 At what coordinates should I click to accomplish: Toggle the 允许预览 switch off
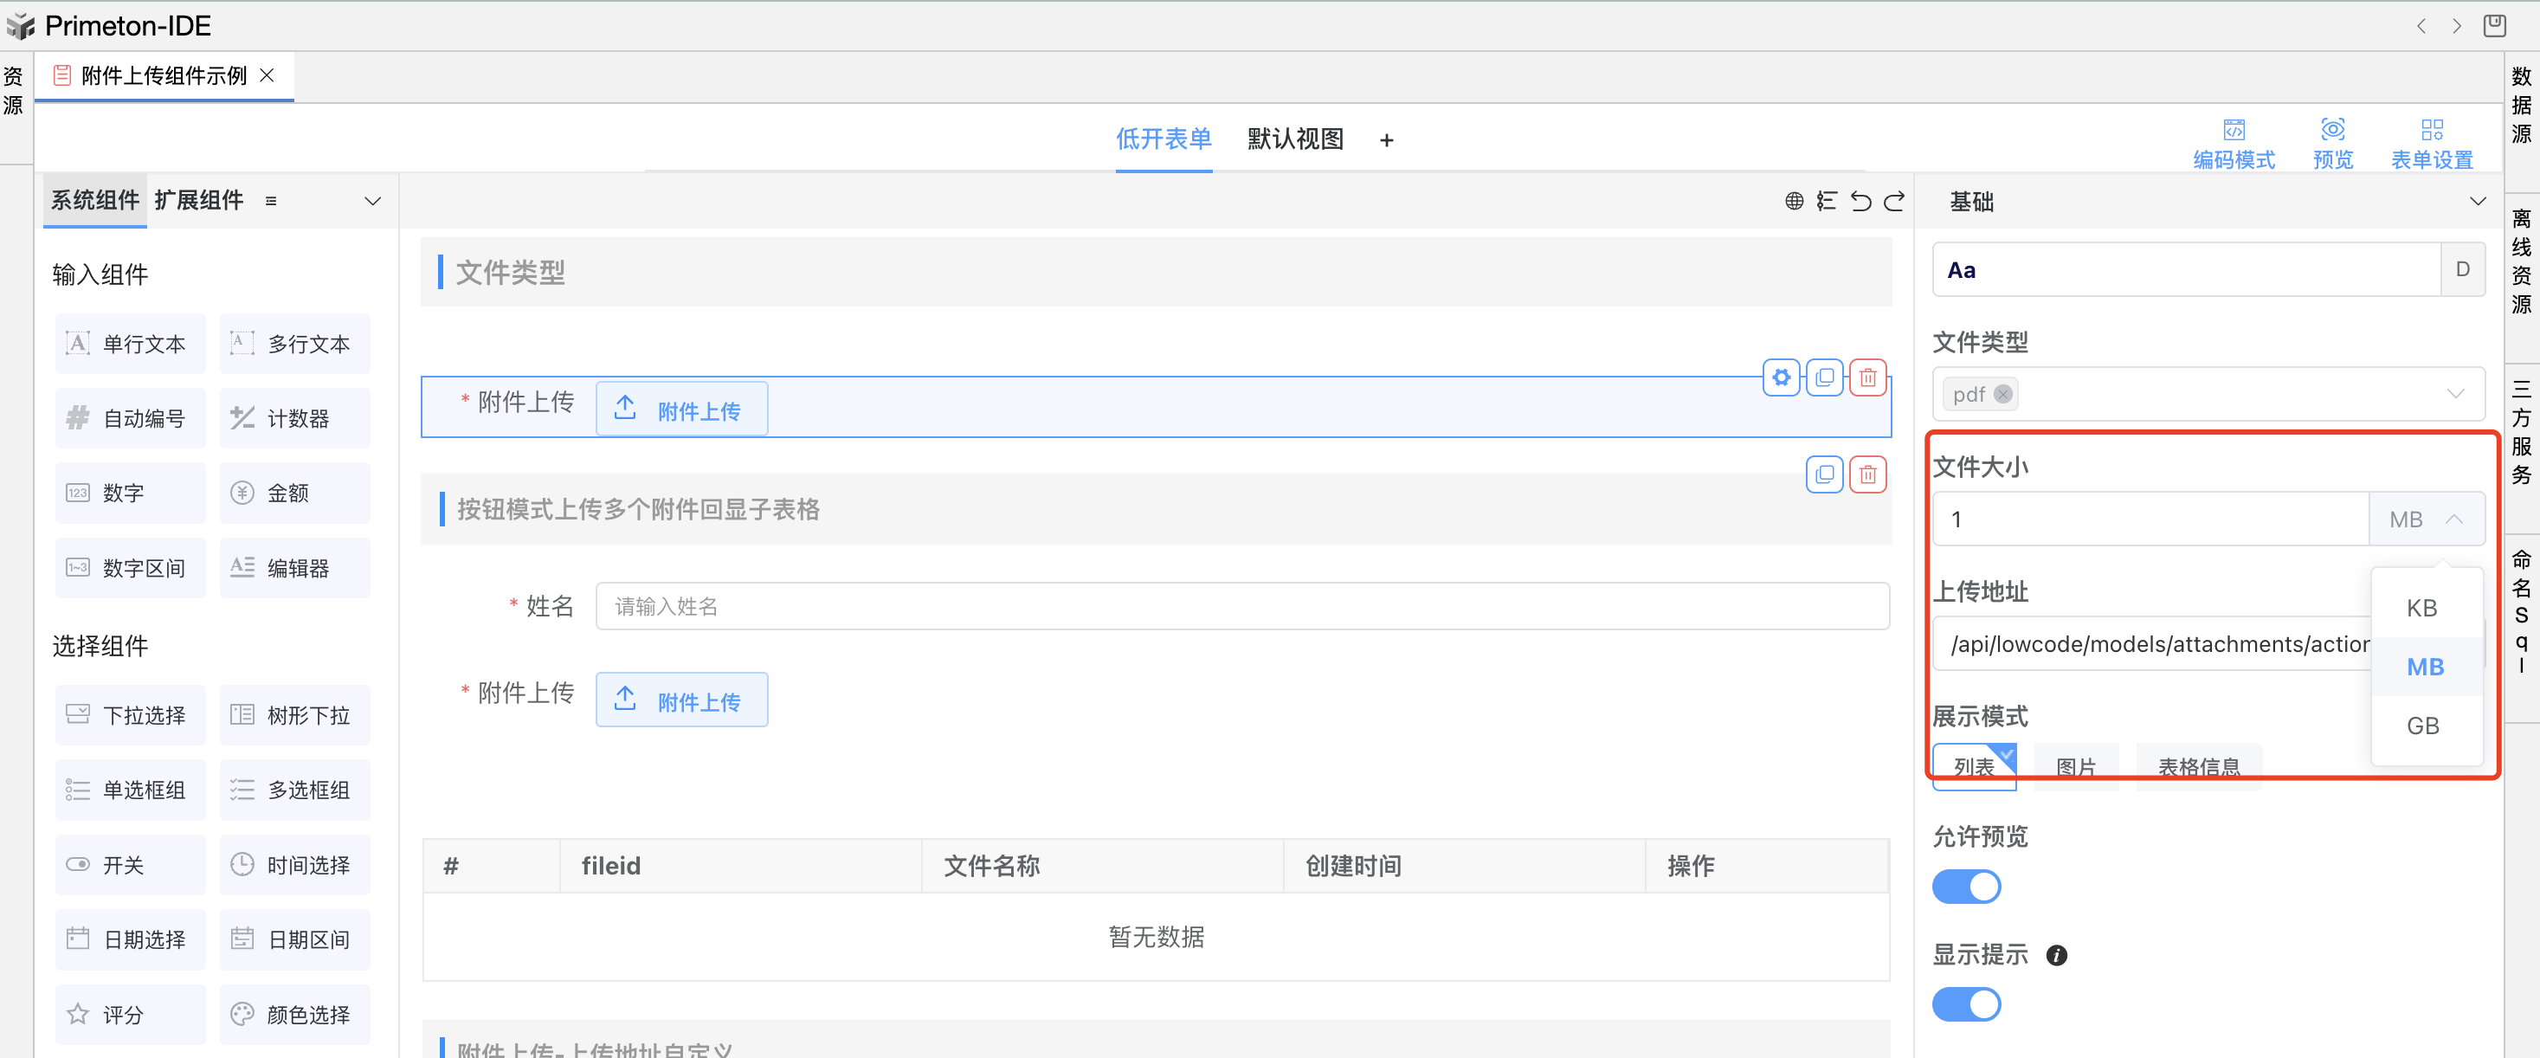[x=1965, y=886]
